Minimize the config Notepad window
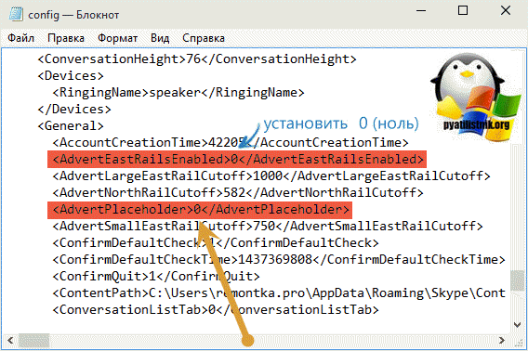 [x=421, y=10]
